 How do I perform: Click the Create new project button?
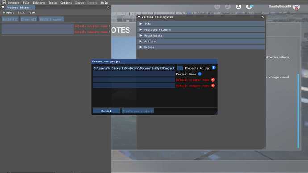pos(137,111)
